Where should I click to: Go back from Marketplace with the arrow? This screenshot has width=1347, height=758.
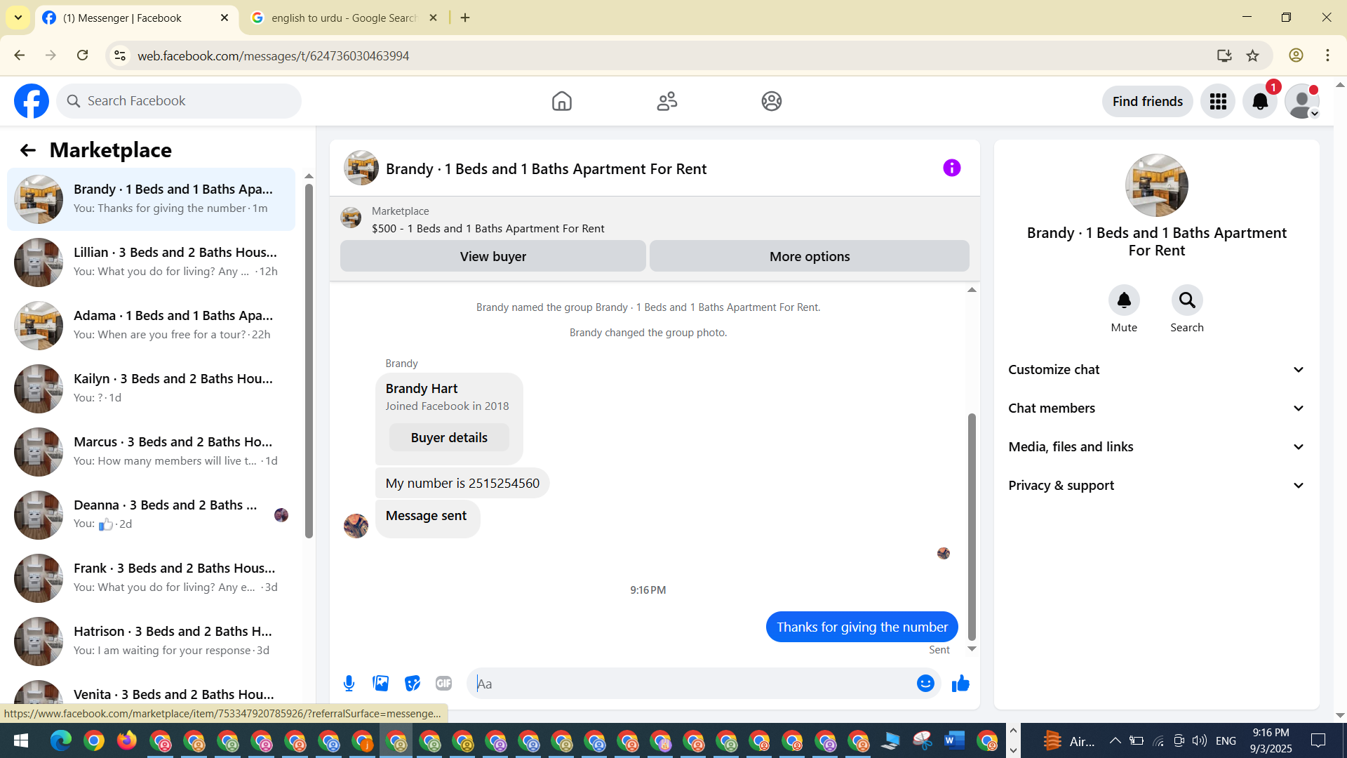click(x=27, y=150)
